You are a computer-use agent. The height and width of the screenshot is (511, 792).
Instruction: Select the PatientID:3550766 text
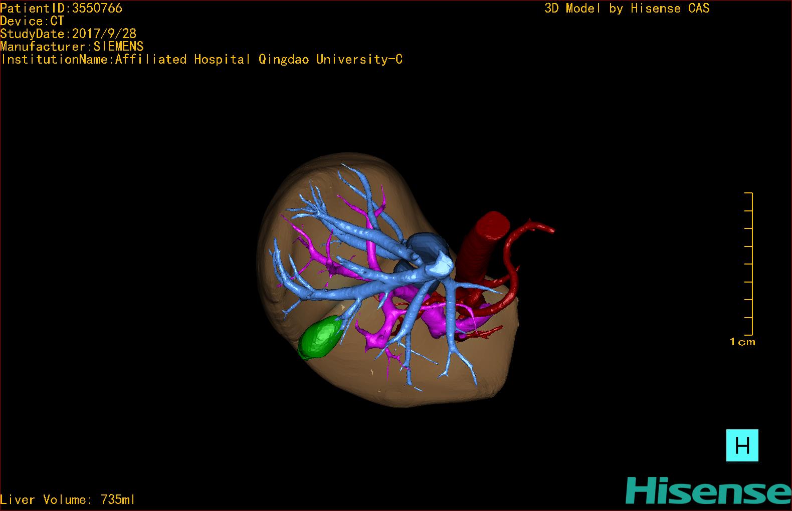(x=61, y=8)
